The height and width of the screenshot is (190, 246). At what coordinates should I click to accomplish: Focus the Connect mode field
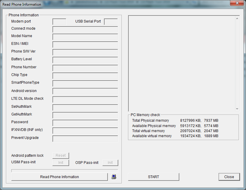85,29
